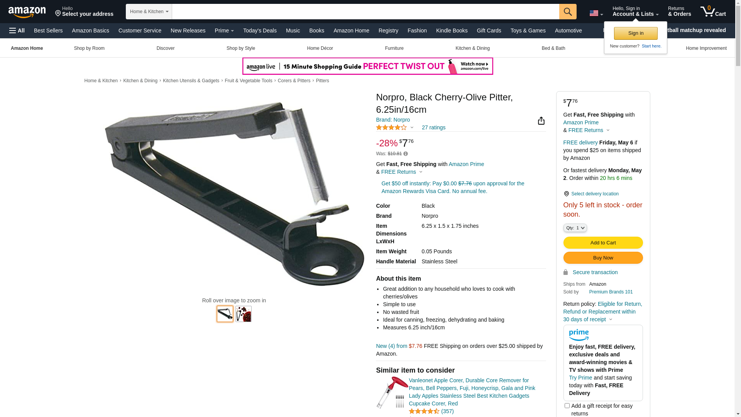Open the 27 ratings link
This screenshot has height=417, width=741.
click(433, 127)
